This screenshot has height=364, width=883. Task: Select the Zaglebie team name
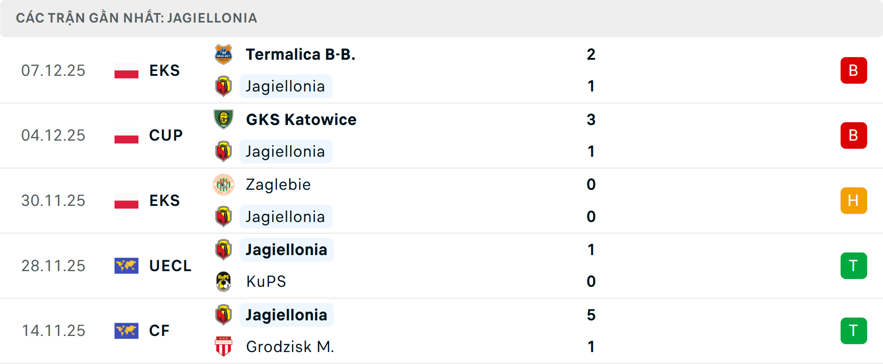pos(278,185)
